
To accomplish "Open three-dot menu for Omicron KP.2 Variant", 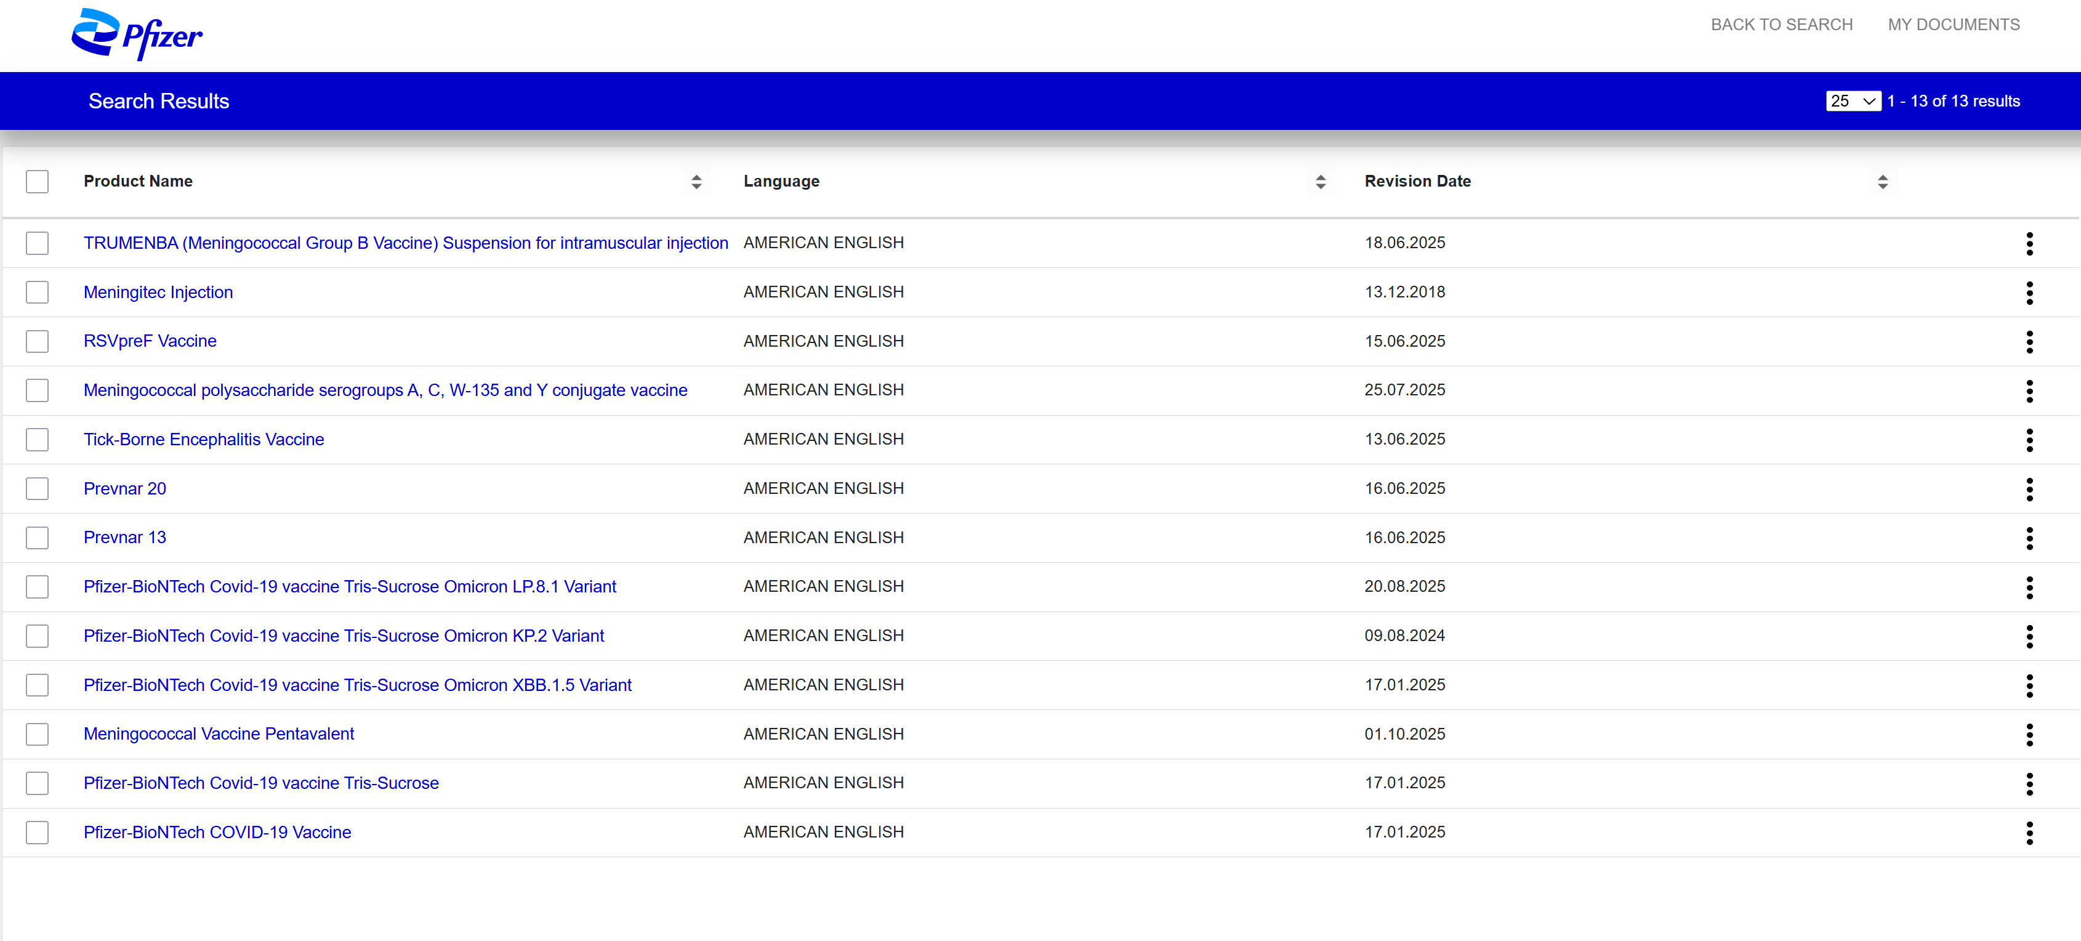I will click(2029, 637).
